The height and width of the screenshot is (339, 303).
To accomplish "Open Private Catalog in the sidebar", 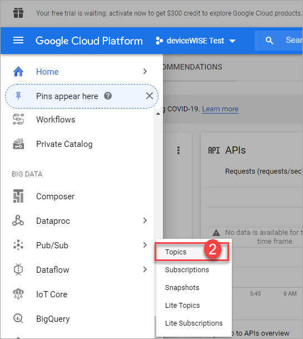I will (x=64, y=144).
